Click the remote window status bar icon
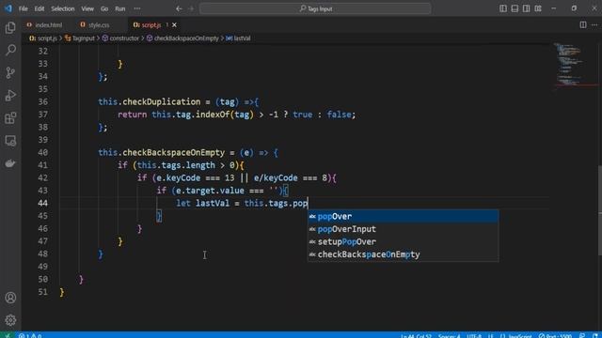 (8, 335)
